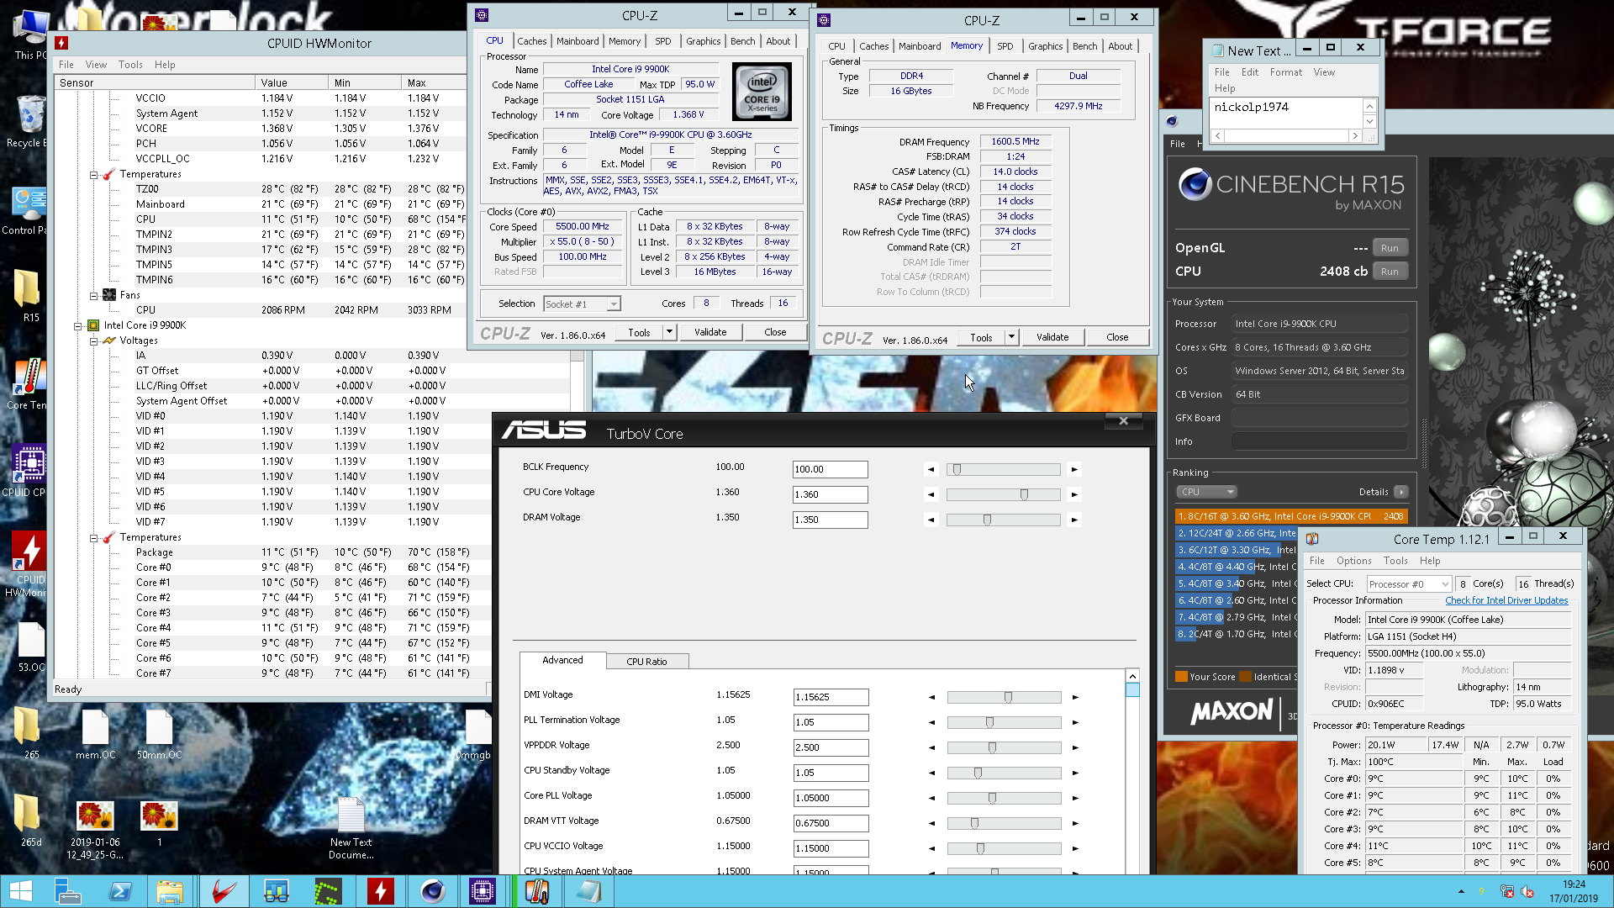Open the Notepad Format menu
The height and width of the screenshot is (908, 1614).
[1285, 72]
